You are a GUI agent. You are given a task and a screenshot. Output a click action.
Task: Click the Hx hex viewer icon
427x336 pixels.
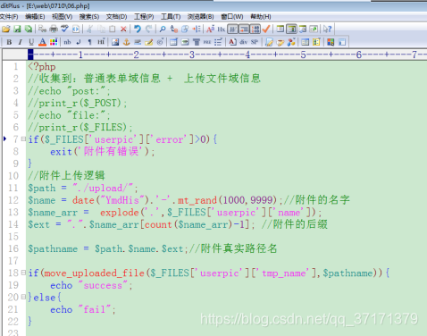coord(222,29)
